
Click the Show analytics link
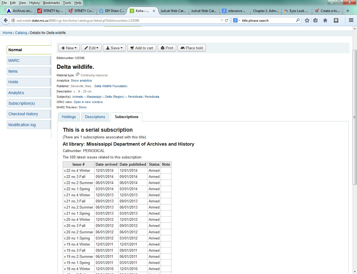[x=81, y=80]
